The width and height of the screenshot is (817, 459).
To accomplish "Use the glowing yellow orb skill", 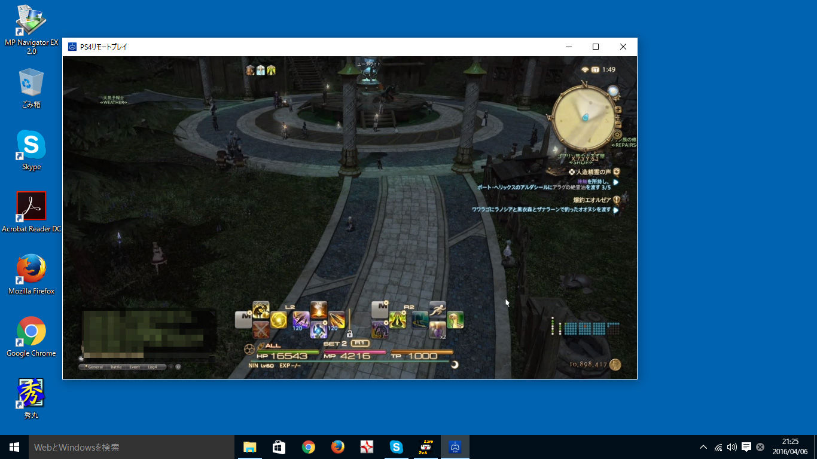I will click(278, 320).
